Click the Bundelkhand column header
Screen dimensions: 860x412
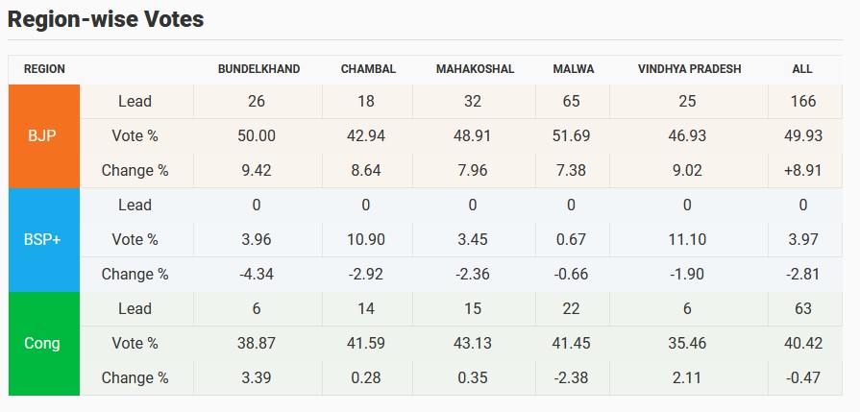pyautogui.click(x=258, y=69)
